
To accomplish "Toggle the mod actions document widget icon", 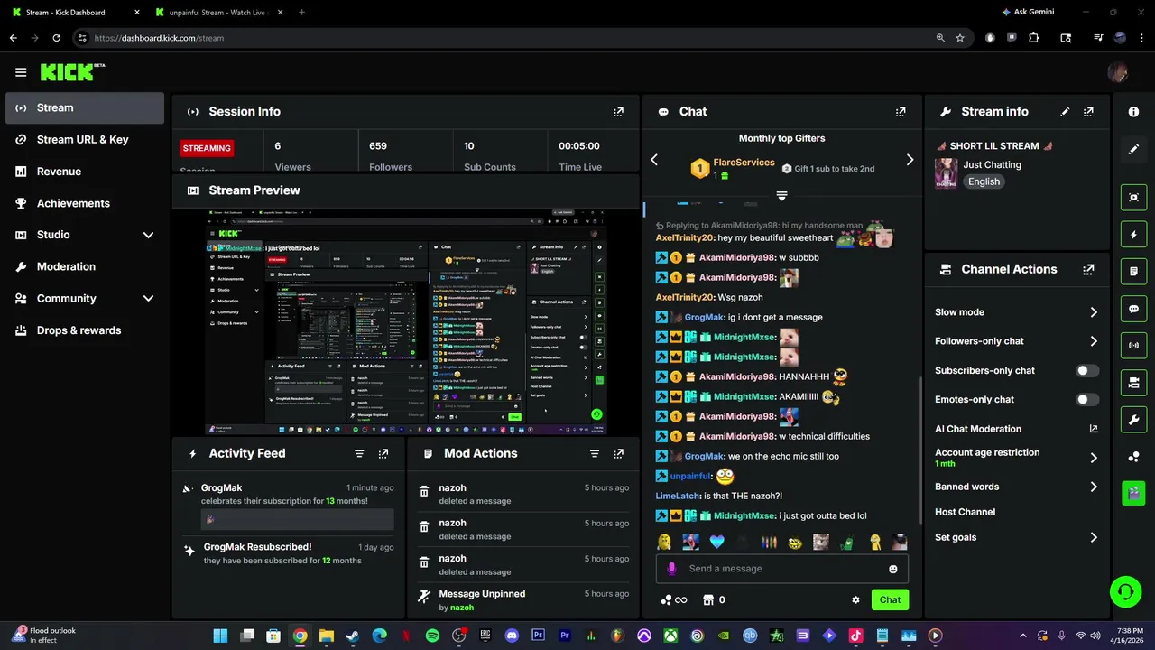I will click(1133, 271).
